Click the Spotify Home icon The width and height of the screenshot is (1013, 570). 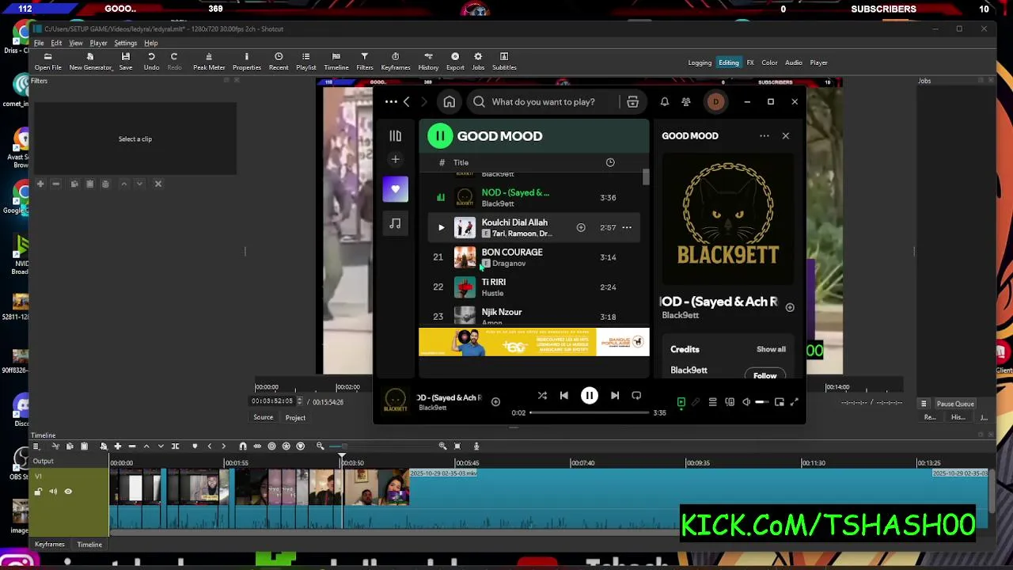pyautogui.click(x=449, y=101)
